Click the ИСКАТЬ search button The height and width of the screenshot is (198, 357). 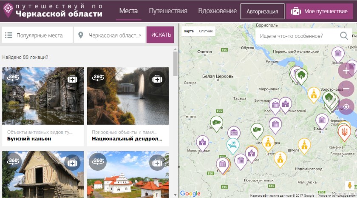tap(160, 34)
